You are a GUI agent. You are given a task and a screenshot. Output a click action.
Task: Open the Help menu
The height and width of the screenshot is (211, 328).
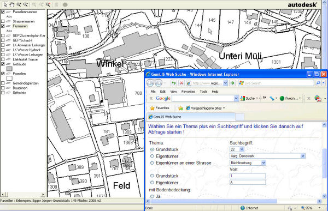(215, 92)
